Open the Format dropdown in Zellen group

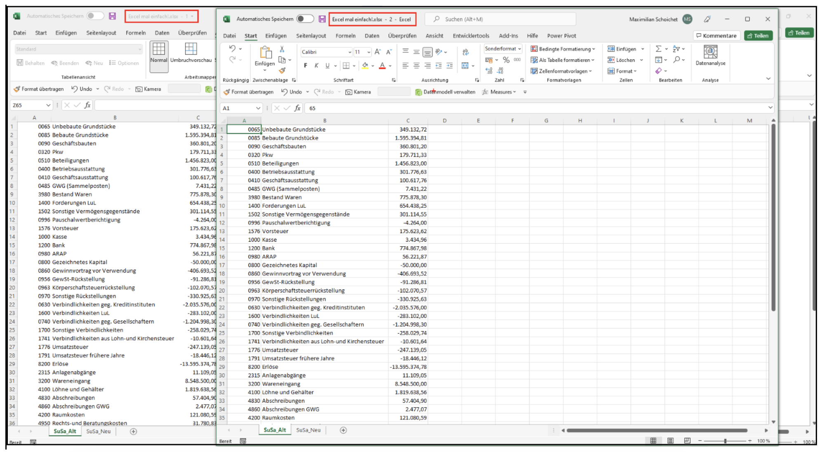622,71
